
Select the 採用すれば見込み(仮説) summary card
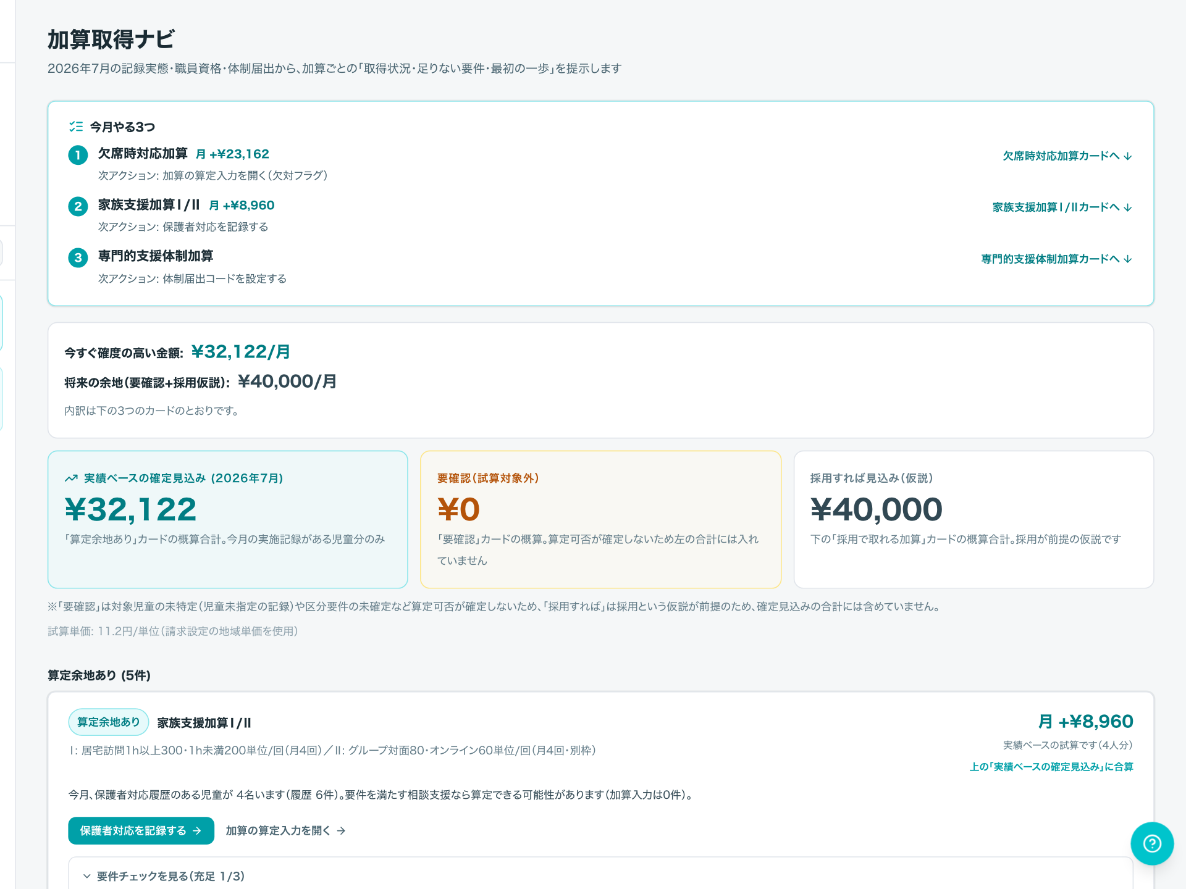point(974,519)
